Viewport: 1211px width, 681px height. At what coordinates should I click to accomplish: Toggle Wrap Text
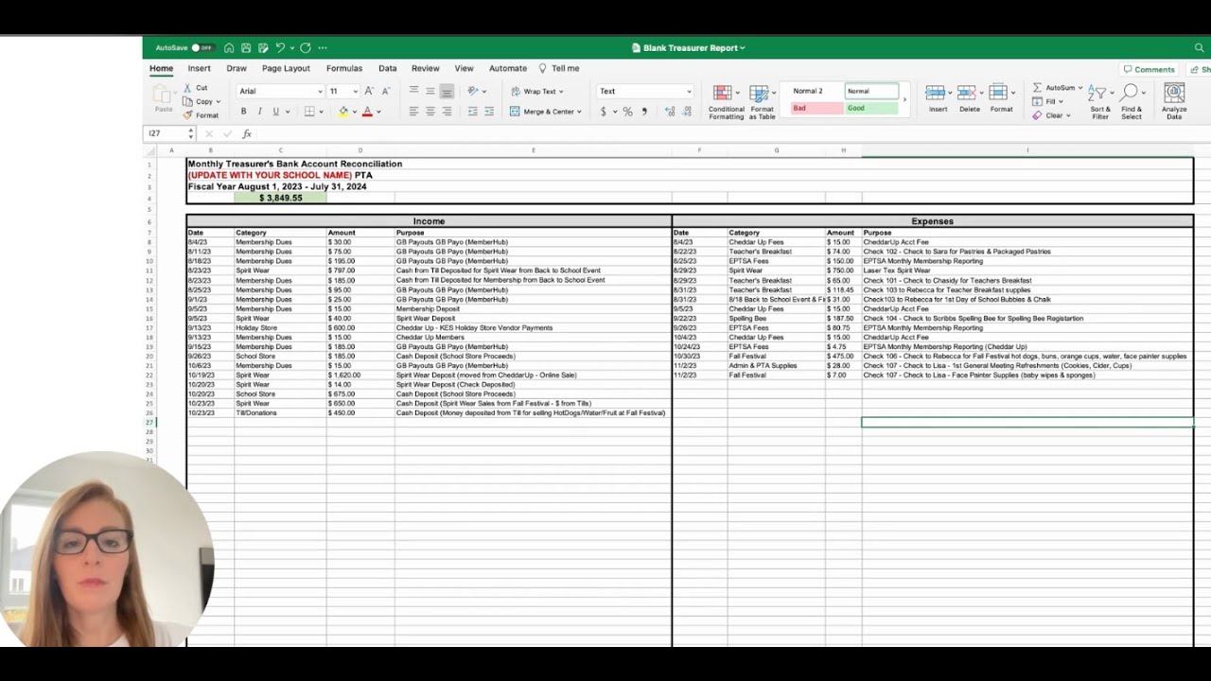point(536,92)
